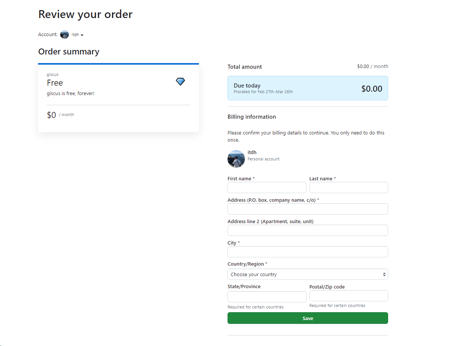Click the Address (P.O. box) input
The image size is (472, 346).
click(x=308, y=209)
